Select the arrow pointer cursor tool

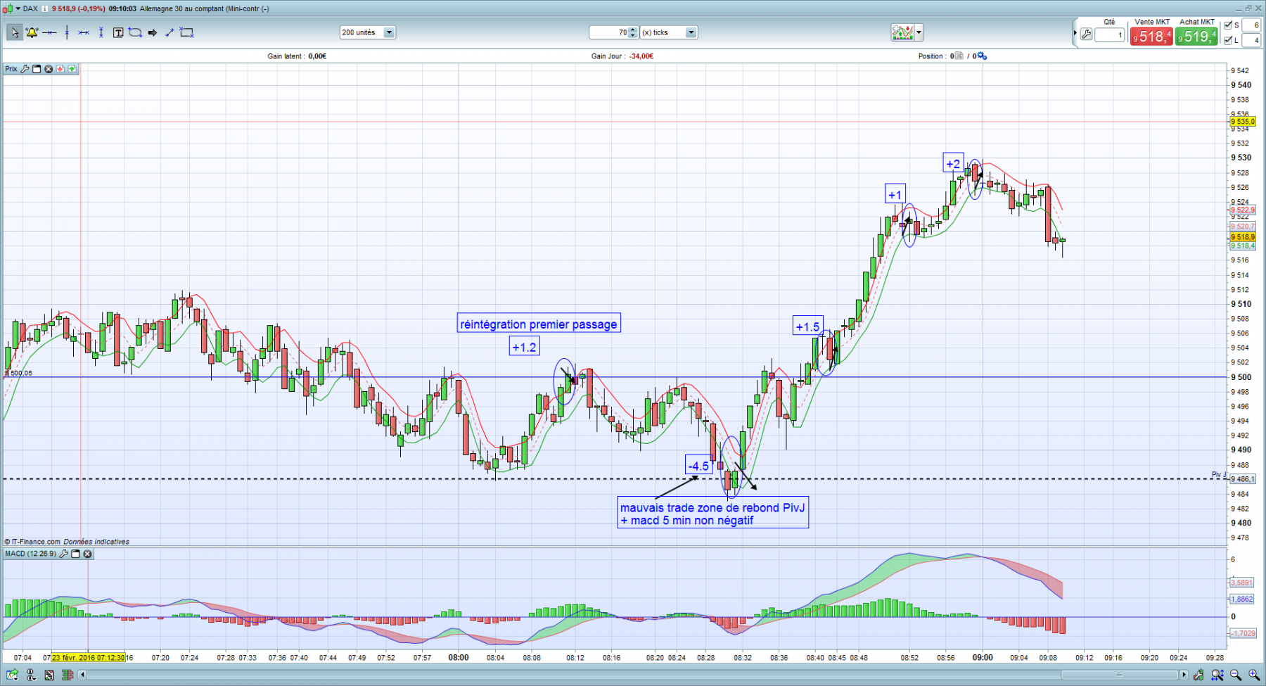[x=15, y=32]
